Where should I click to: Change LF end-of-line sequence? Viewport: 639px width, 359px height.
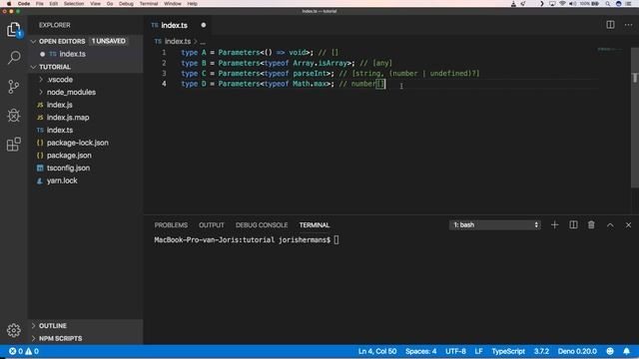tap(478, 351)
